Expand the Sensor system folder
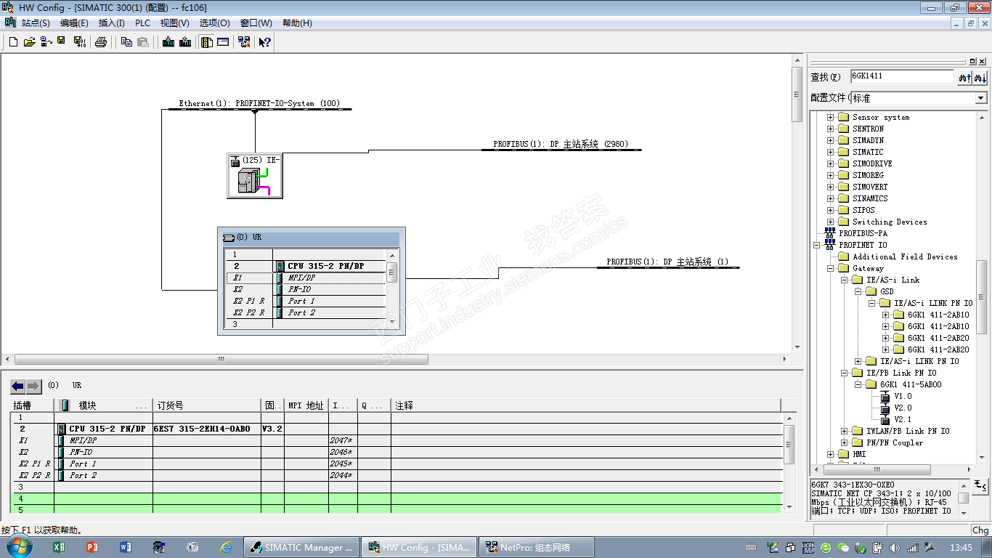Viewport: 992px width, 558px height. (x=830, y=117)
